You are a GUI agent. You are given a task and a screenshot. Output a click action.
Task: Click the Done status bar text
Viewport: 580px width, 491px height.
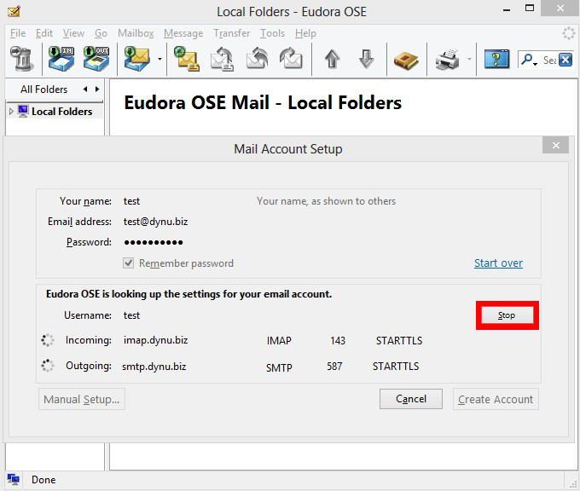[x=43, y=480]
